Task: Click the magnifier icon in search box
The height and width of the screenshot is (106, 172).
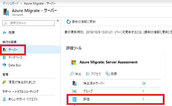Action: coord(5,23)
